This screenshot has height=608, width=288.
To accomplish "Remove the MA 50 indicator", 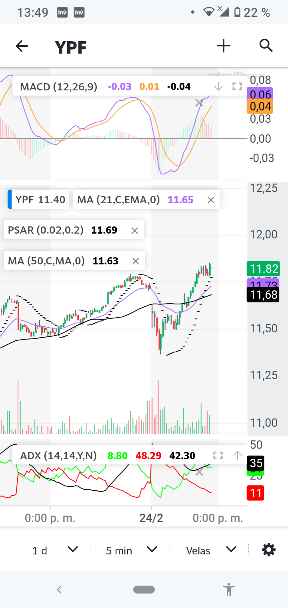I will pos(136,261).
